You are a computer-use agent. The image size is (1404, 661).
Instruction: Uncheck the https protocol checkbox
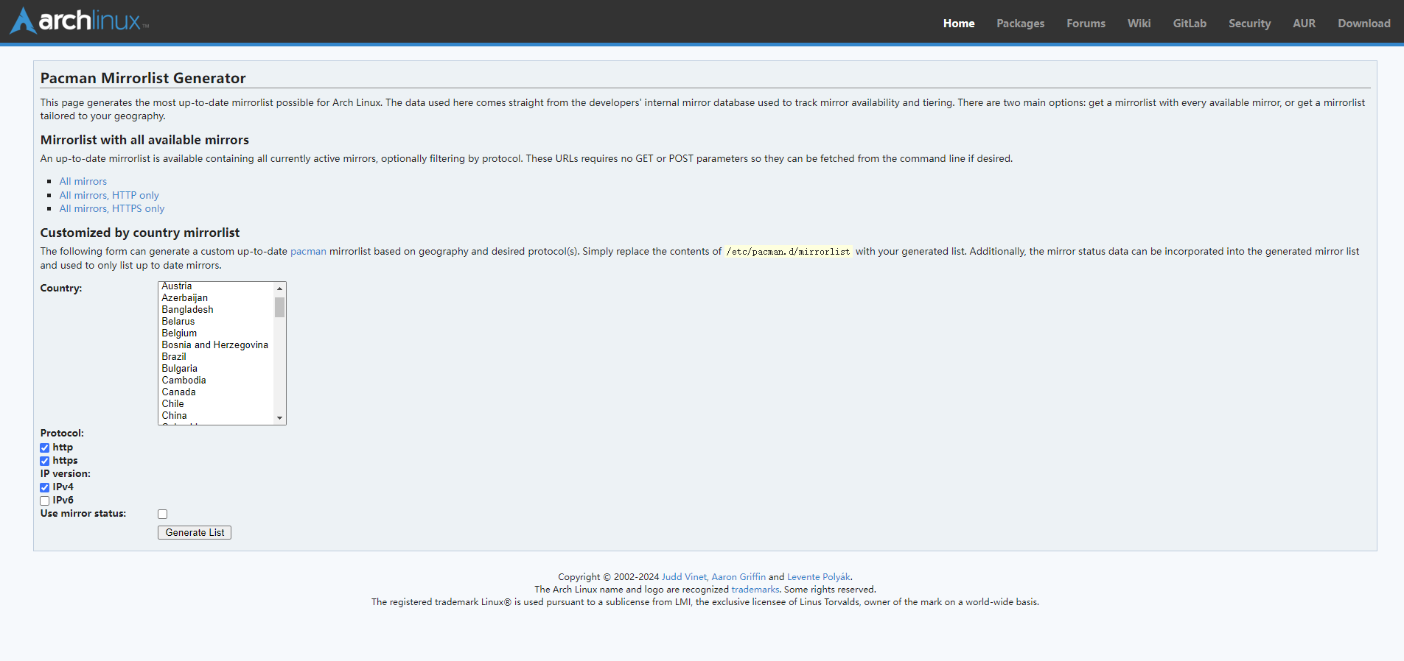coord(45,461)
